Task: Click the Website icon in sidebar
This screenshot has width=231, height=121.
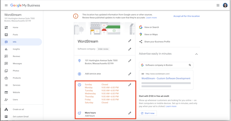Action: (6, 92)
